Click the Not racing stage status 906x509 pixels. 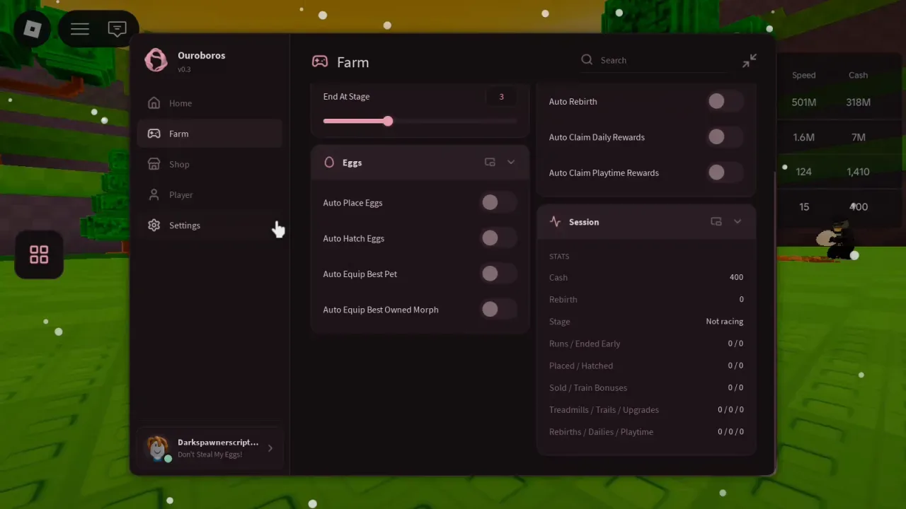[x=724, y=321]
